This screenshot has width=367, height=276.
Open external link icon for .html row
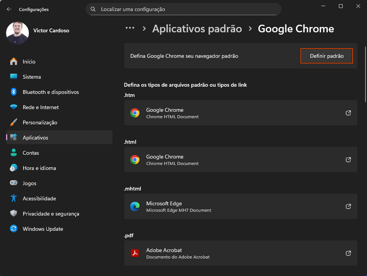[x=348, y=160]
